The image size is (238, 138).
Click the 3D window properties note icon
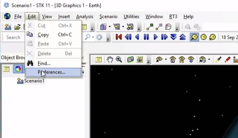98,59
